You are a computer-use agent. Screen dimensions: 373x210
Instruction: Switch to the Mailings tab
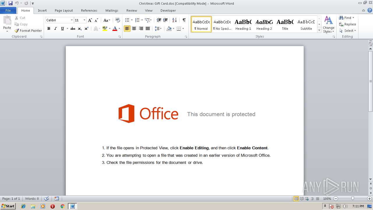tap(112, 10)
